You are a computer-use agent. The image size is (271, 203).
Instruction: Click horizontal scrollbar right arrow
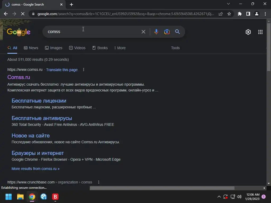tap(264, 188)
